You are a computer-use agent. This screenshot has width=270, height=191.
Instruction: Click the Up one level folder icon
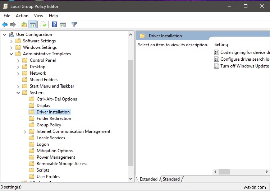click(24, 25)
